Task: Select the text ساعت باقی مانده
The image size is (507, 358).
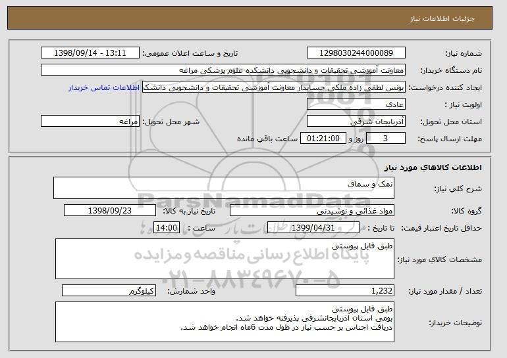Action: tap(267, 139)
